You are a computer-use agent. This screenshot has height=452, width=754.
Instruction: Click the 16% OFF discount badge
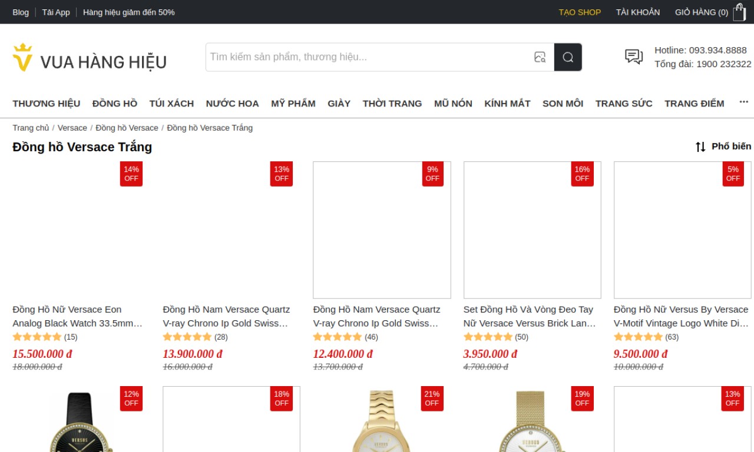(x=582, y=174)
